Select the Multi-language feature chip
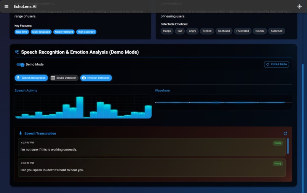Screen dimensions: 307x193 tap(41, 32)
